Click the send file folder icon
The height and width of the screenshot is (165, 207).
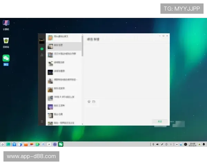94,101
